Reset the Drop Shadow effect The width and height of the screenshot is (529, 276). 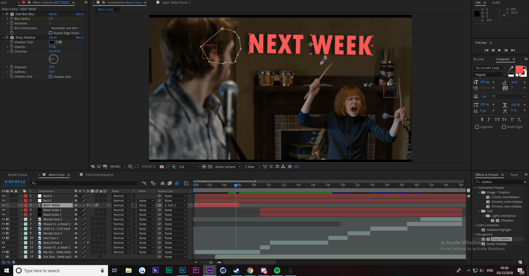coord(53,37)
